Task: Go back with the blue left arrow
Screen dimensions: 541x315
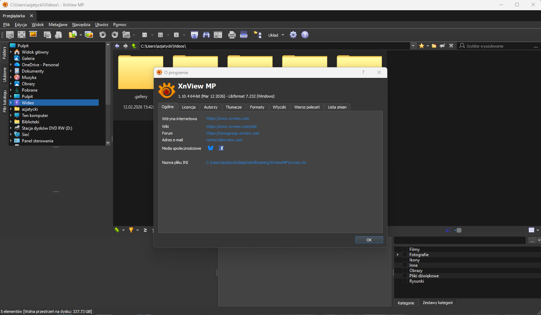Action: pos(117,46)
